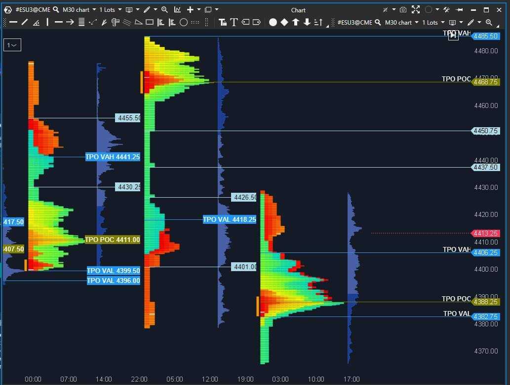Expand the 1 Lots dropdown in top-left toolbar
This screenshot has height=385, width=510.
(x=111, y=10)
